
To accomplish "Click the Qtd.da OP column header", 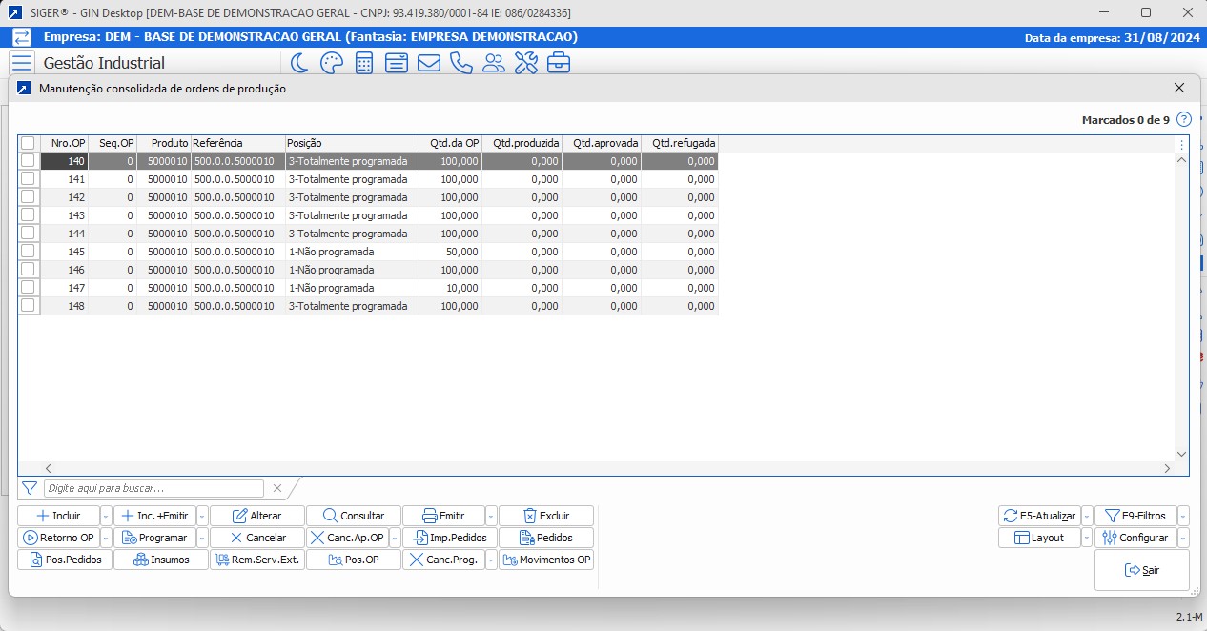I will pos(450,143).
